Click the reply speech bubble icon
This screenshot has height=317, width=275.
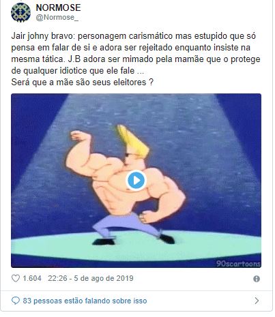16,301
